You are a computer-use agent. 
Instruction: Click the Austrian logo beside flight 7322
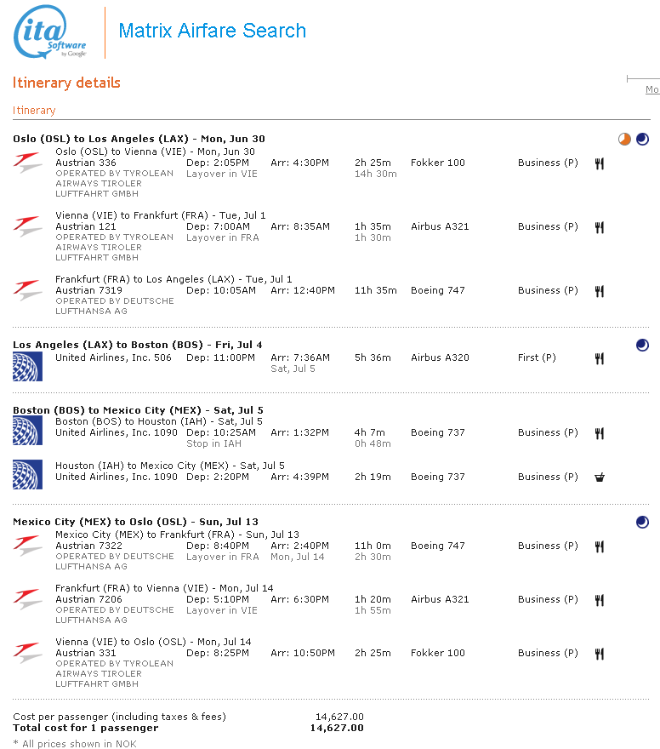point(27,546)
